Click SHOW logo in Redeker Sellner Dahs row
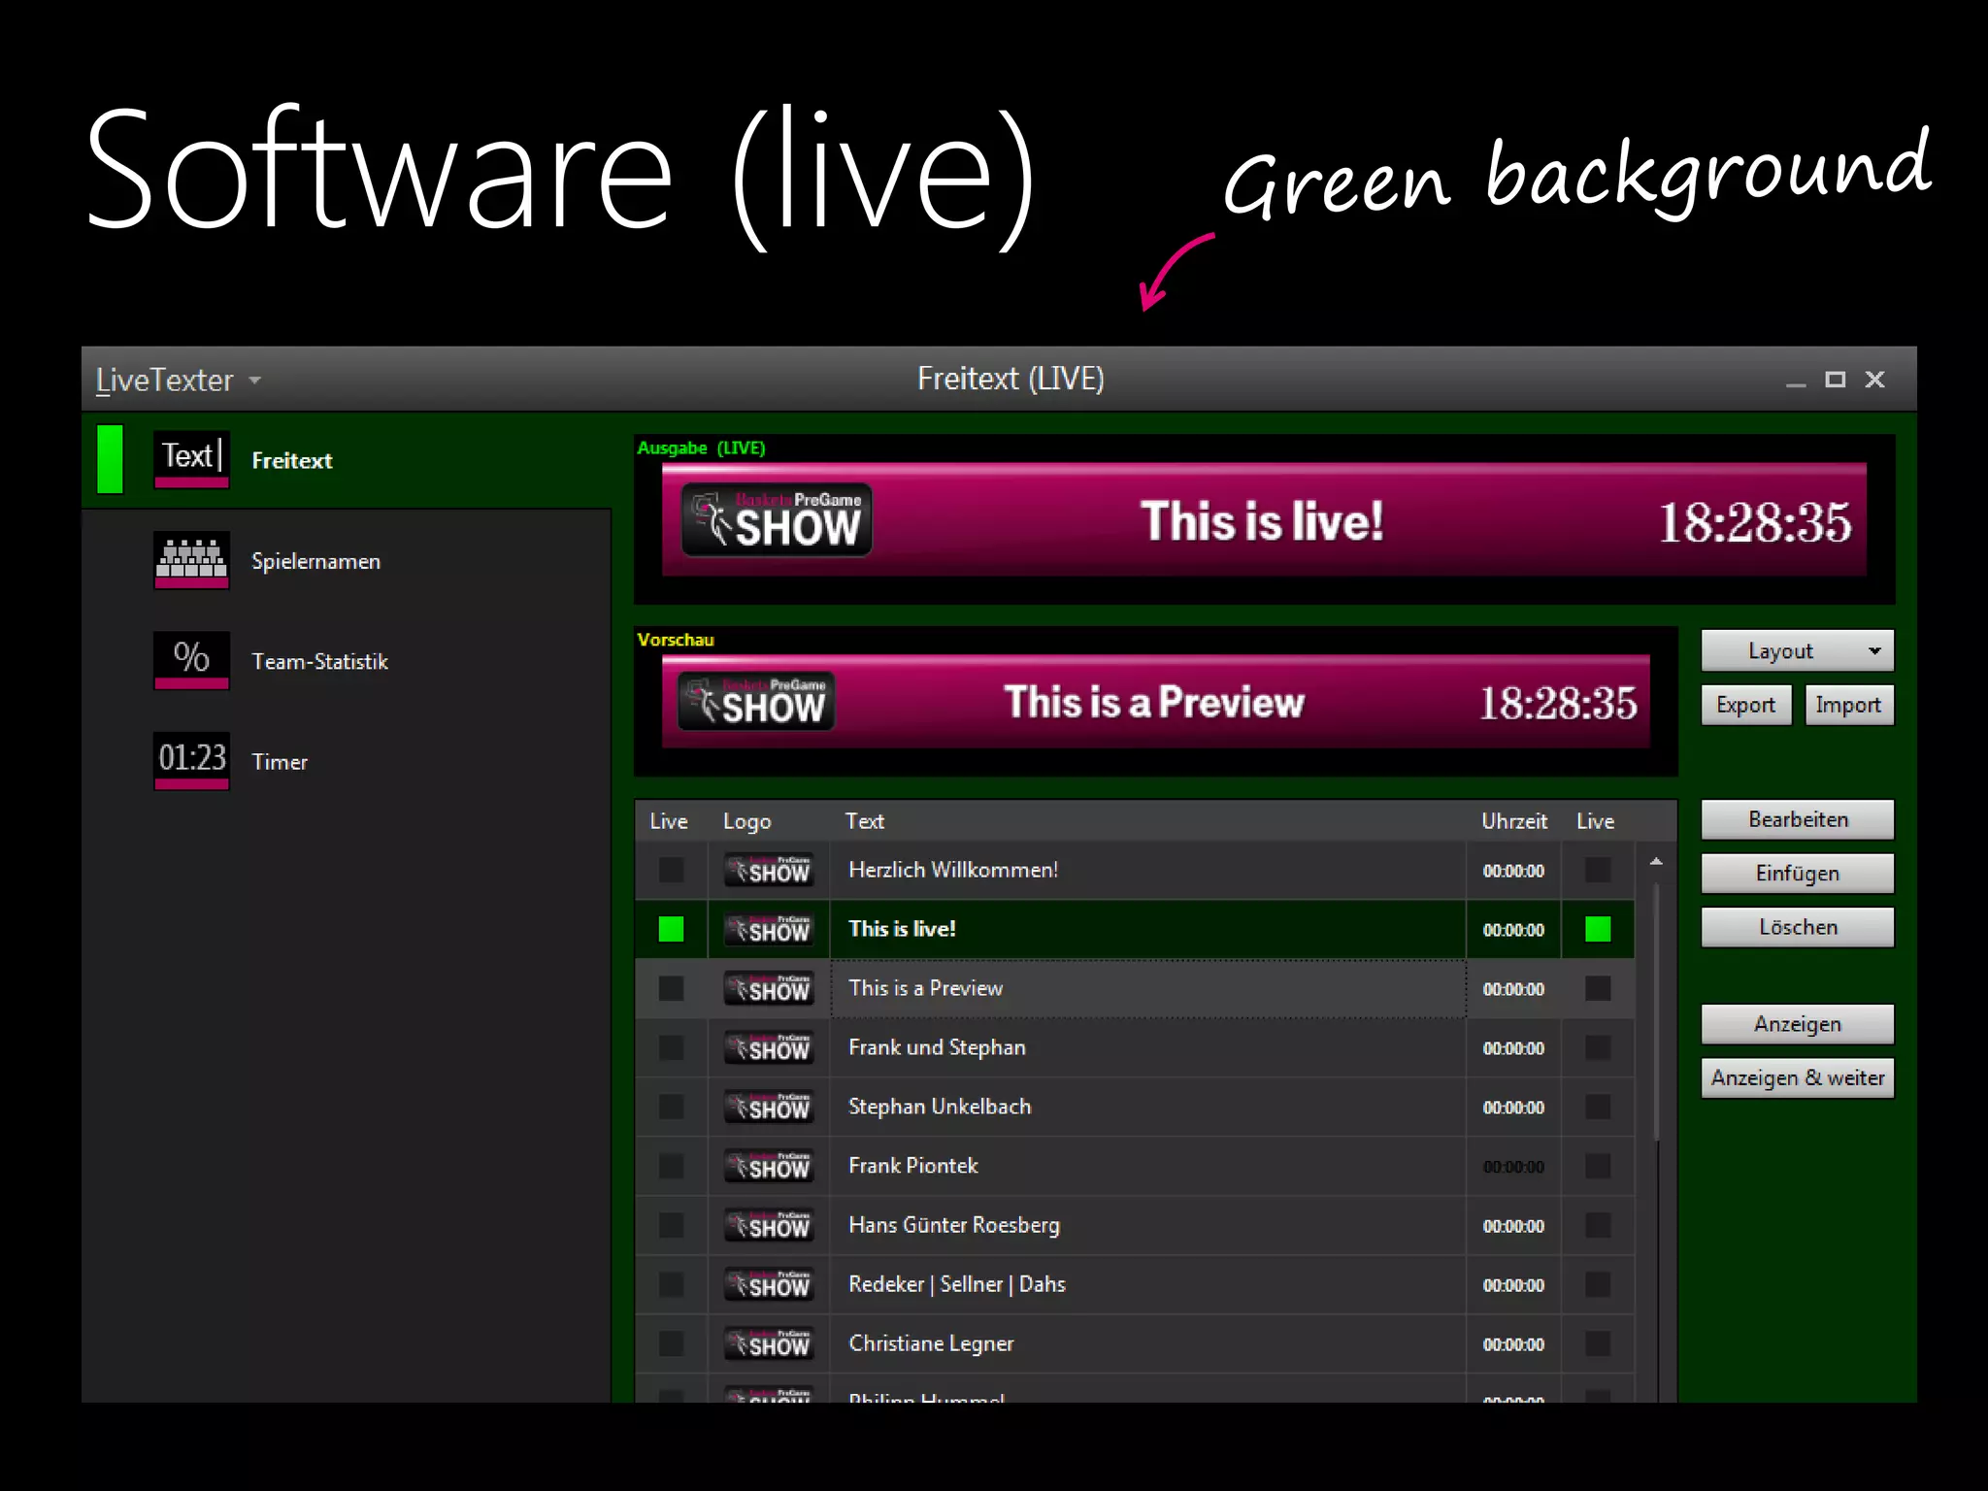Image resolution: width=1988 pixels, height=1491 pixels. 769,1284
